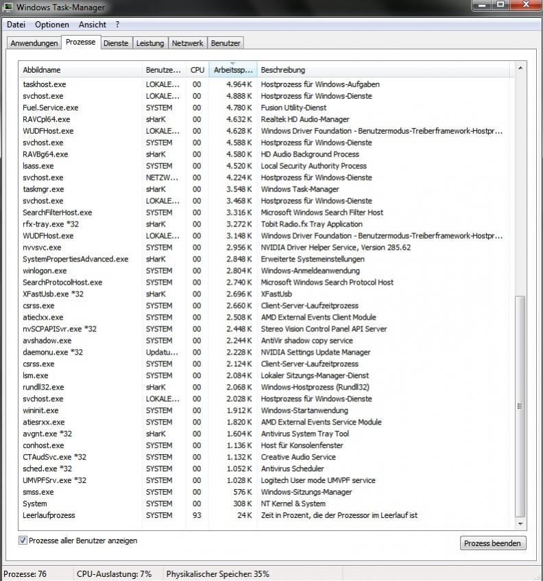The height and width of the screenshot is (581, 543).
Task: Click the vertical scrollbar thumb
Action: (520, 406)
